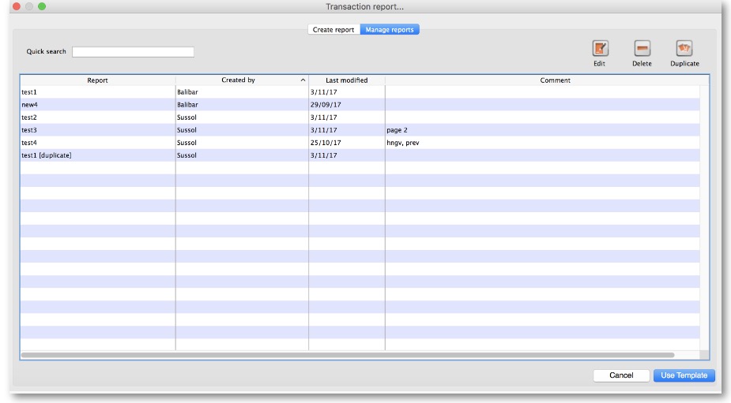This screenshot has width=731, height=403.
Task: Select the Manage reports tab
Action: (390, 30)
